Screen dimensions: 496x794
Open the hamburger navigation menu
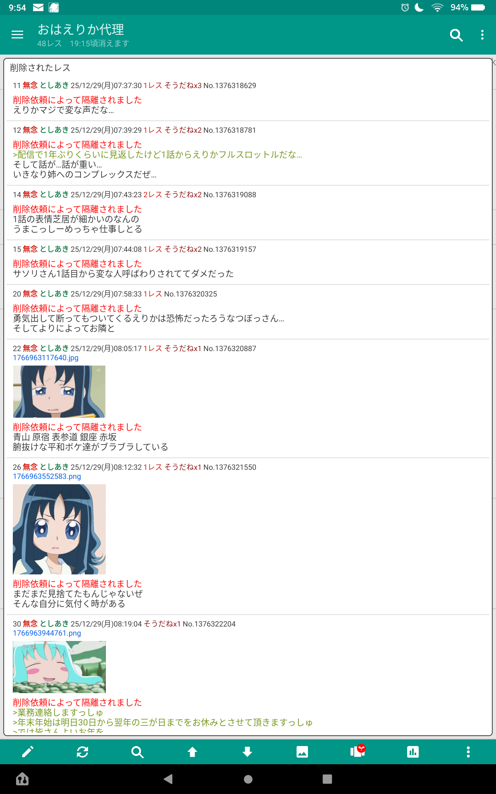(17, 35)
